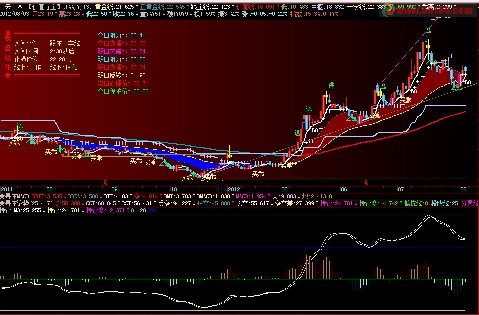This screenshot has width=479, height=315.
Task: Select the low price 低22.50
Action: 97,14
